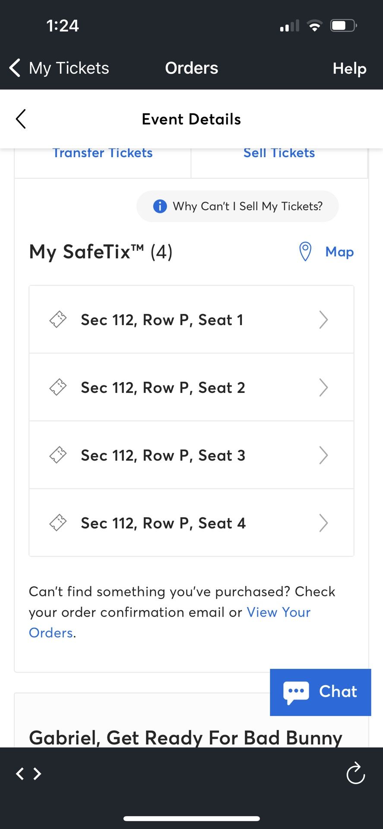Tap the info icon about selling tickets
383x829 pixels.
tap(159, 206)
